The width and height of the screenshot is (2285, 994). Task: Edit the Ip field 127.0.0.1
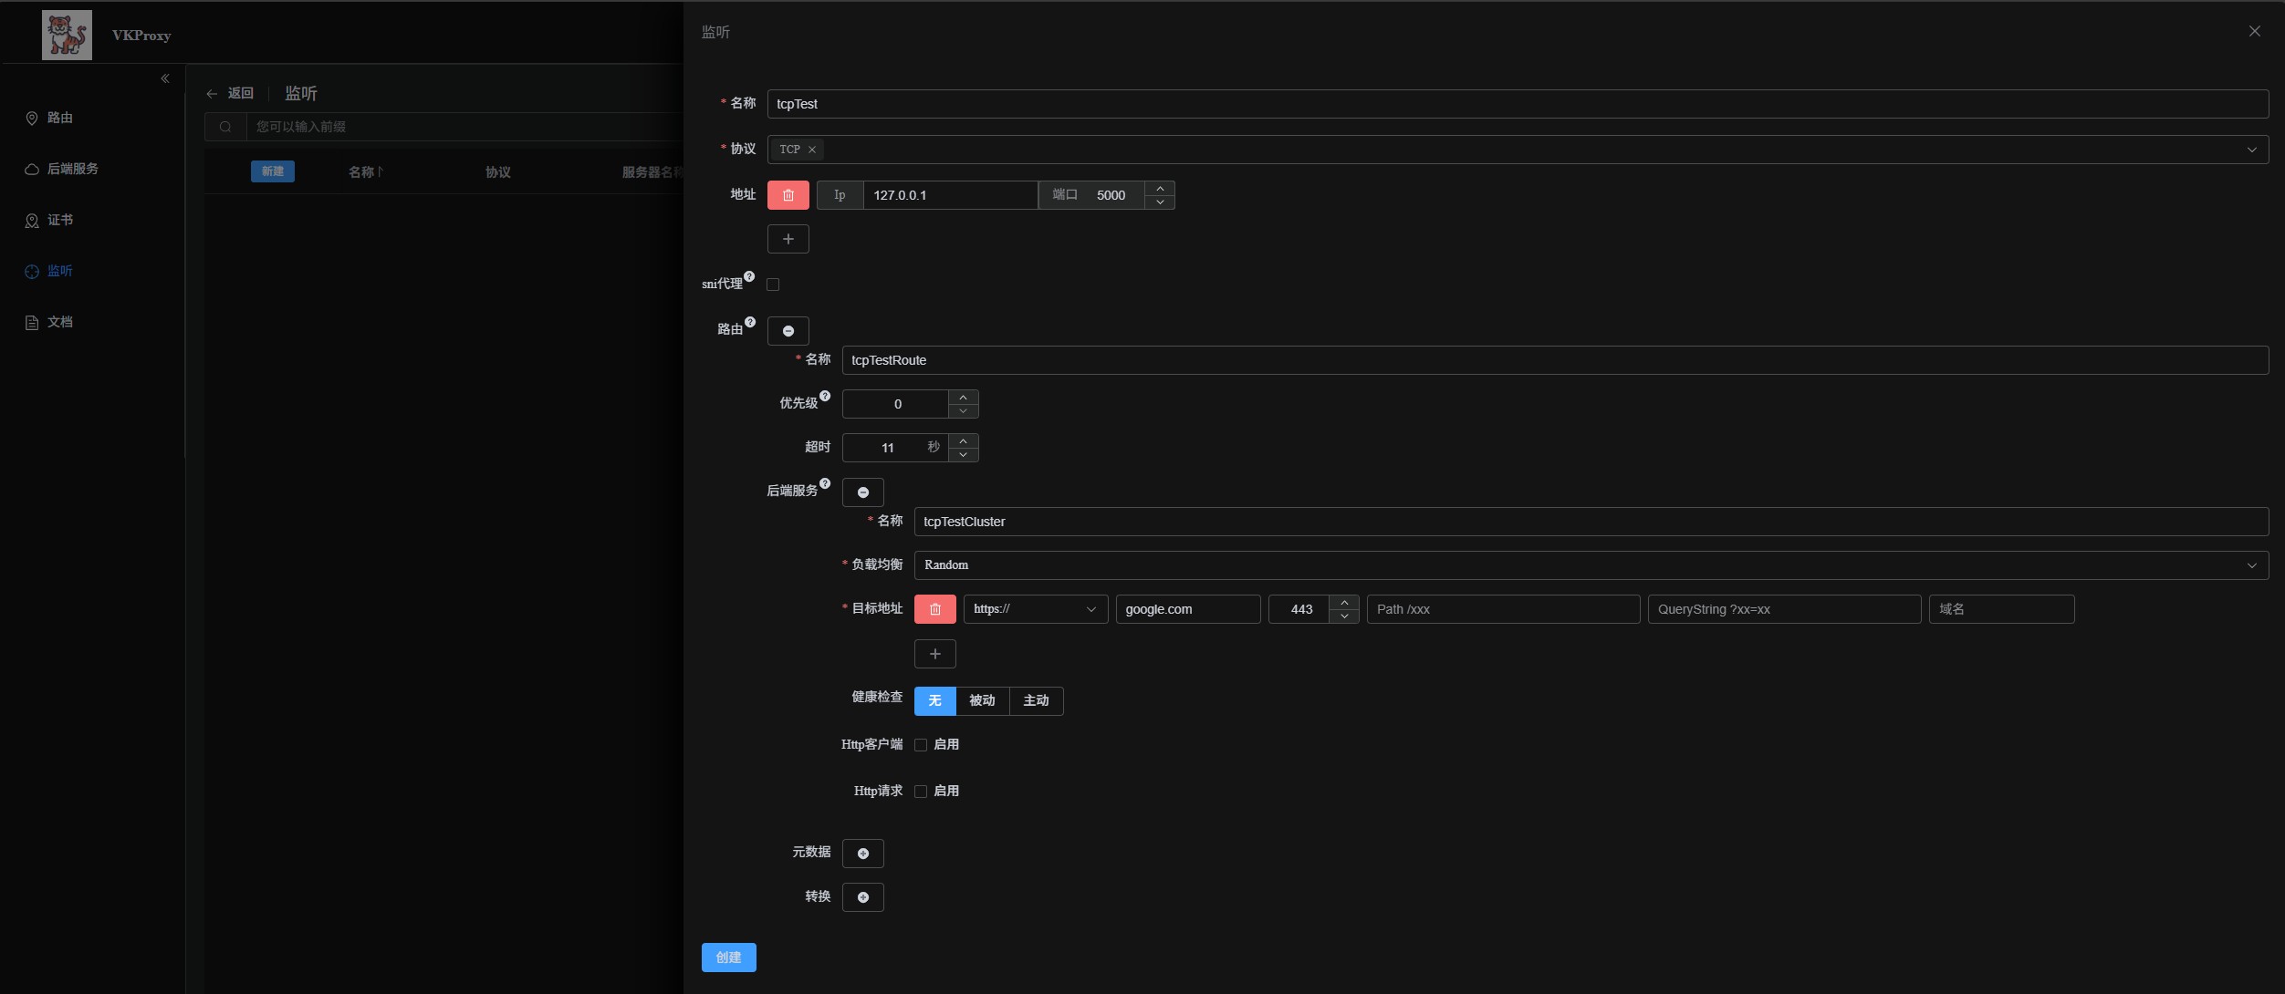(x=950, y=195)
